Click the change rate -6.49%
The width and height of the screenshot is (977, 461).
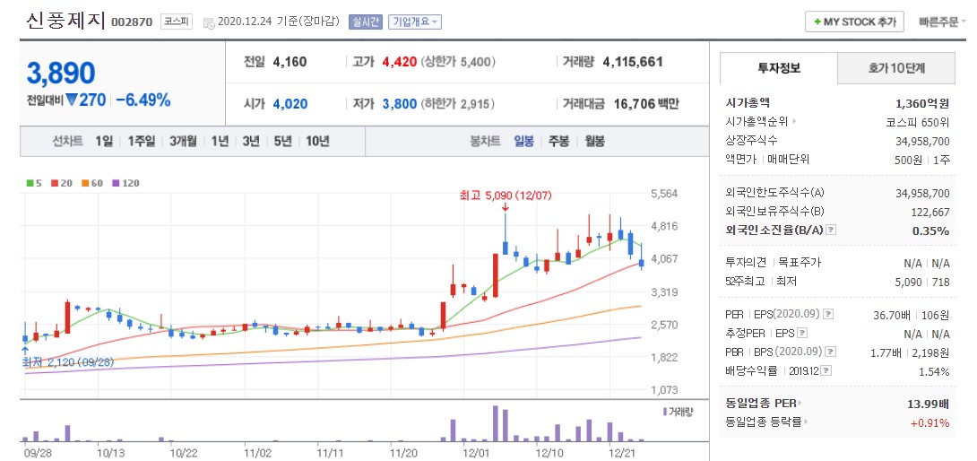click(x=143, y=100)
